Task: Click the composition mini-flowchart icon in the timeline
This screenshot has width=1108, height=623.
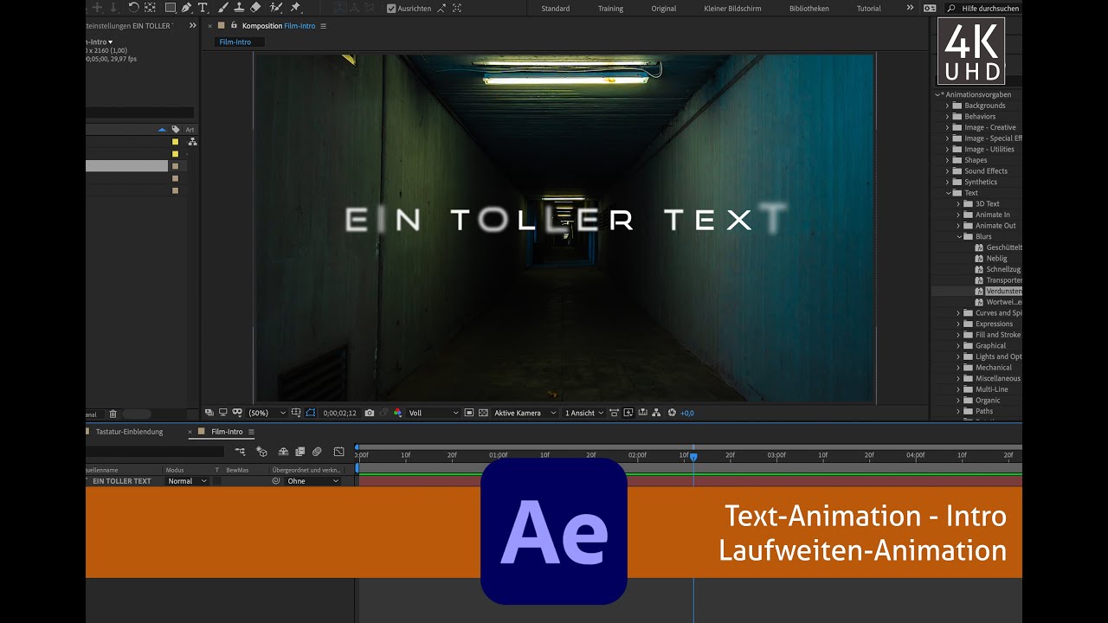Action: [240, 452]
